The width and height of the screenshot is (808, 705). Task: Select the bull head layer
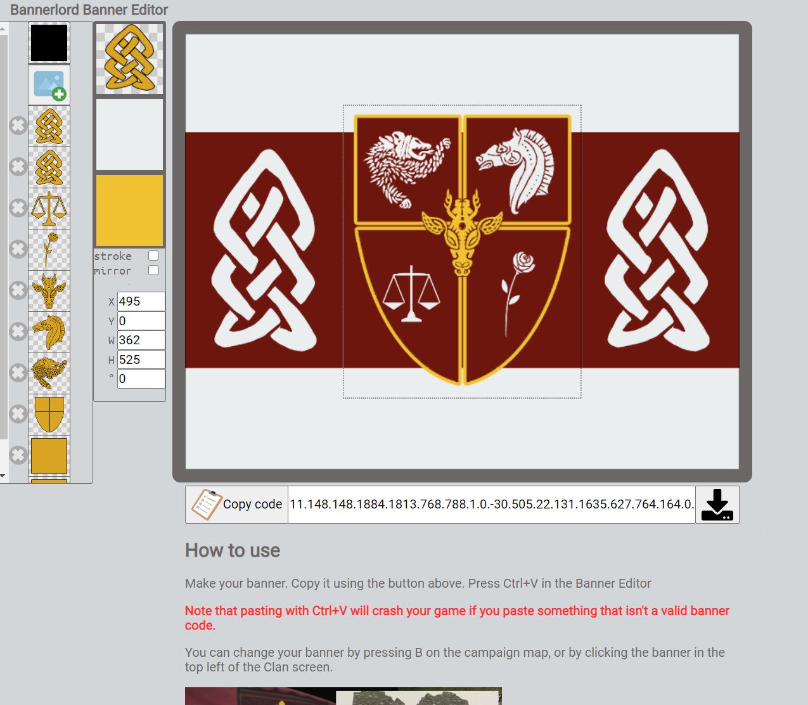pos(49,291)
